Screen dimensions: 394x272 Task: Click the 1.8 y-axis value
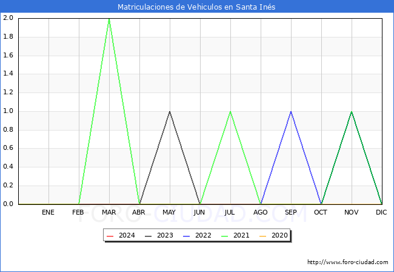[x=8, y=36]
